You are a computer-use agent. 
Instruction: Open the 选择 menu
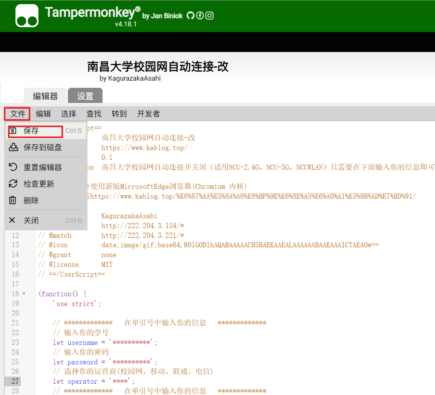tap(69, 114)
